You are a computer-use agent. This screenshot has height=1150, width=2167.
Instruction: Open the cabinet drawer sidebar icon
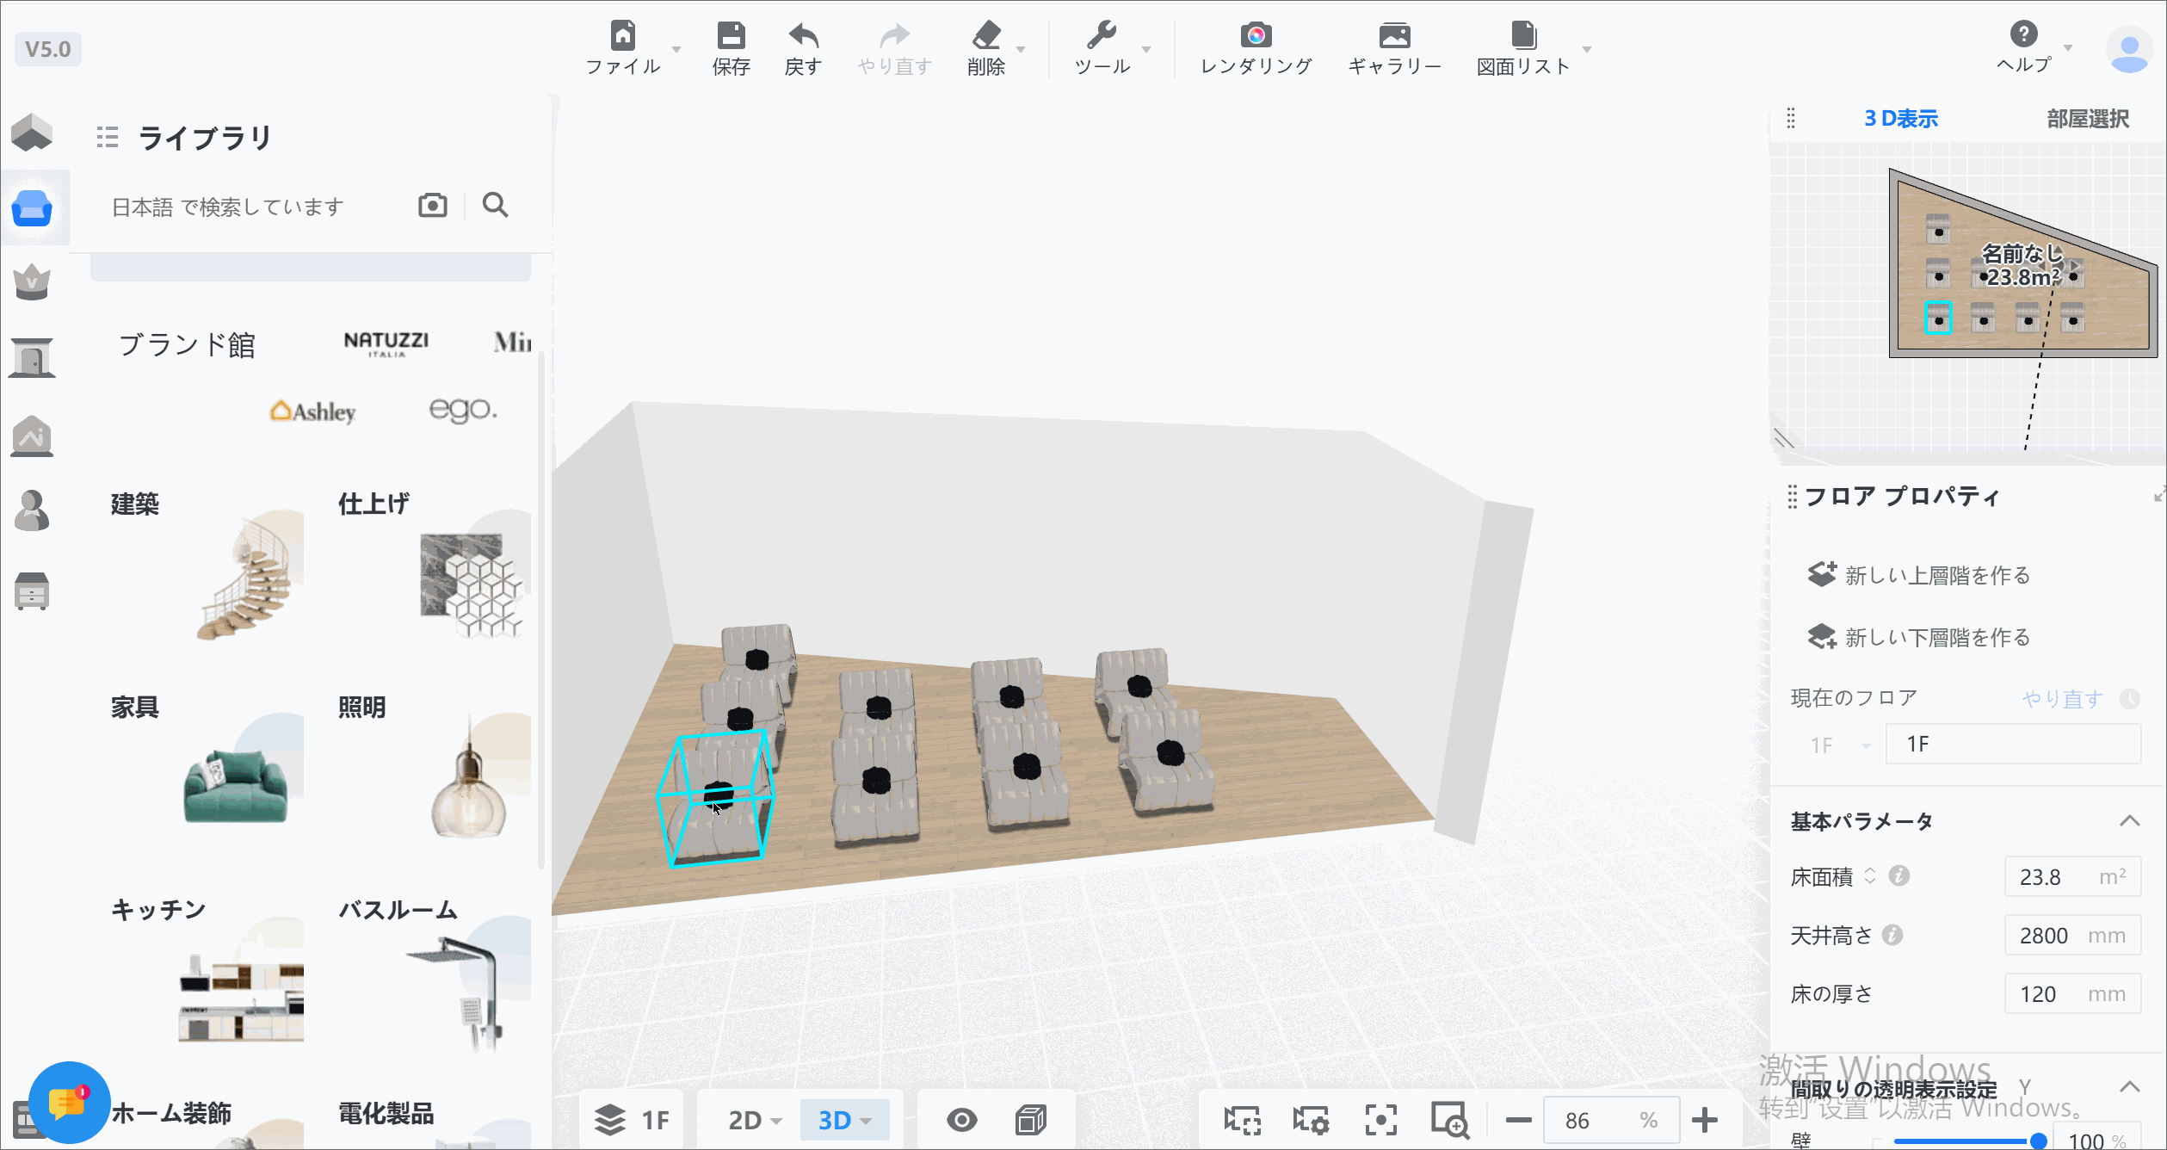tap(33, 591)
